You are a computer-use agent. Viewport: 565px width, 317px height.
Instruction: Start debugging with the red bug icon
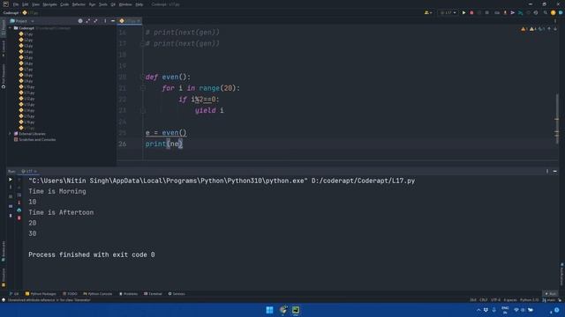(471, 12)
